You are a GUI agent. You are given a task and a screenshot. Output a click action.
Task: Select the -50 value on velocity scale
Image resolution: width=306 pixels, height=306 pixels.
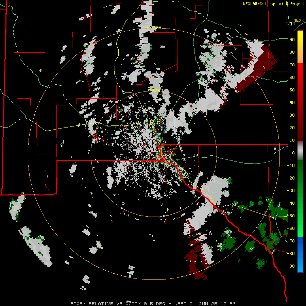[x=291, y=216]
